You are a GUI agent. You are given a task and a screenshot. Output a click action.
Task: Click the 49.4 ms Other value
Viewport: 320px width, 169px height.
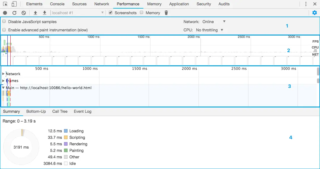coord(55,157)
